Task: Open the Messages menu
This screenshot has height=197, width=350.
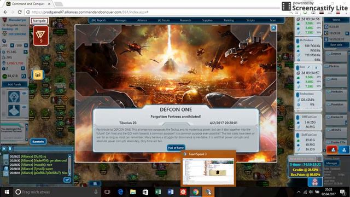Action: click(120, 20)
